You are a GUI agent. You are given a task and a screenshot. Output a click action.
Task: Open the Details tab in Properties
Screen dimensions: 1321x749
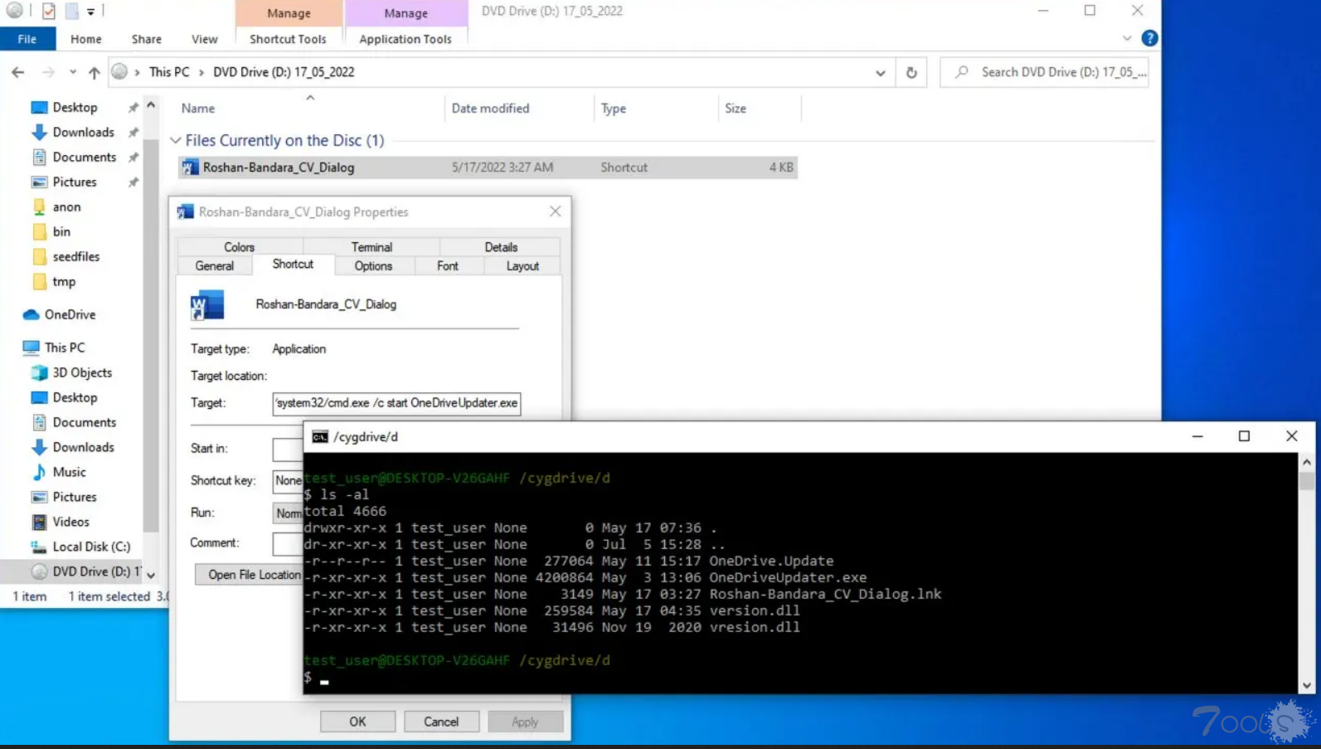coord(500,247)
